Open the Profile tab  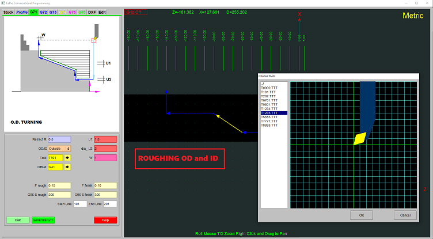tap(22, 12)
